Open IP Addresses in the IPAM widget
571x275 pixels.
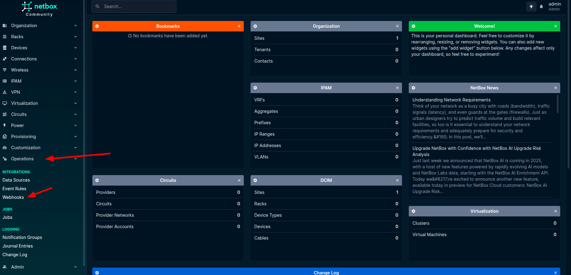pos(268,146)
